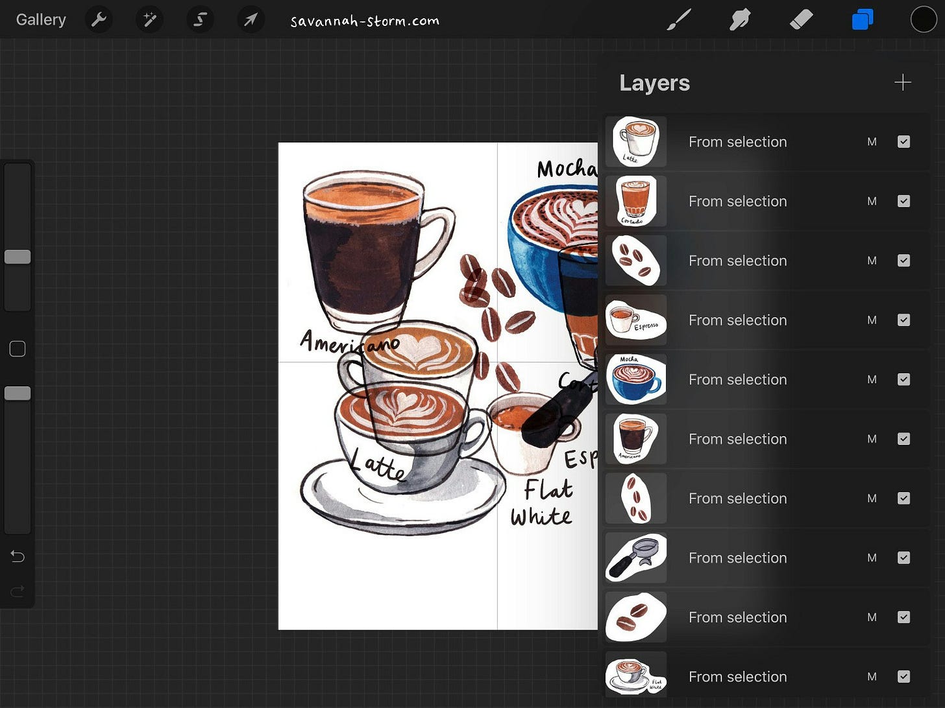Disable the Espresso layer checkbox

click(903, 320)
